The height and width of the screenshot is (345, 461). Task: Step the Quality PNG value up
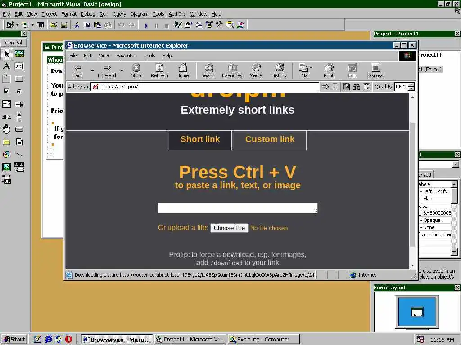point(411,85)
